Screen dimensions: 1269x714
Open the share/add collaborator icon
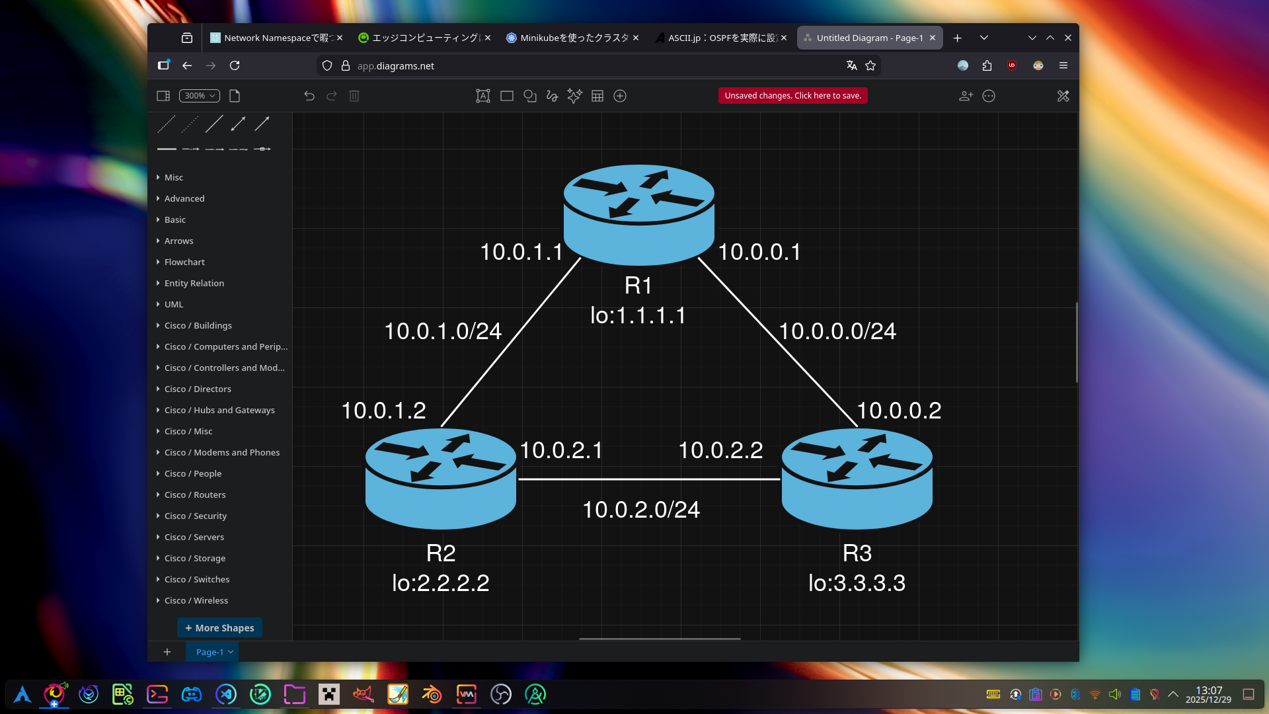pos(966,96)
